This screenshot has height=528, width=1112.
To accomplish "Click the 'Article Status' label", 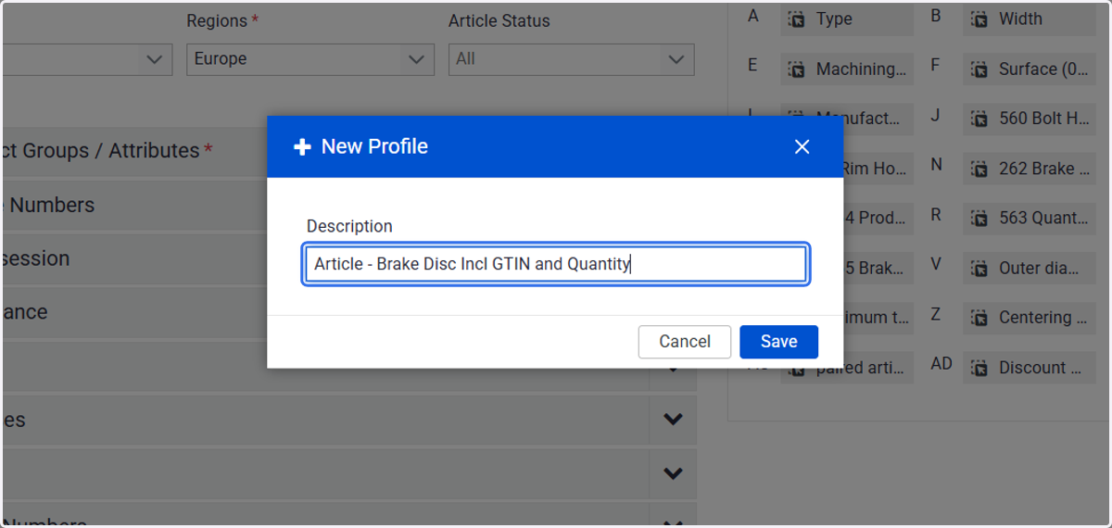I will 499,20.
